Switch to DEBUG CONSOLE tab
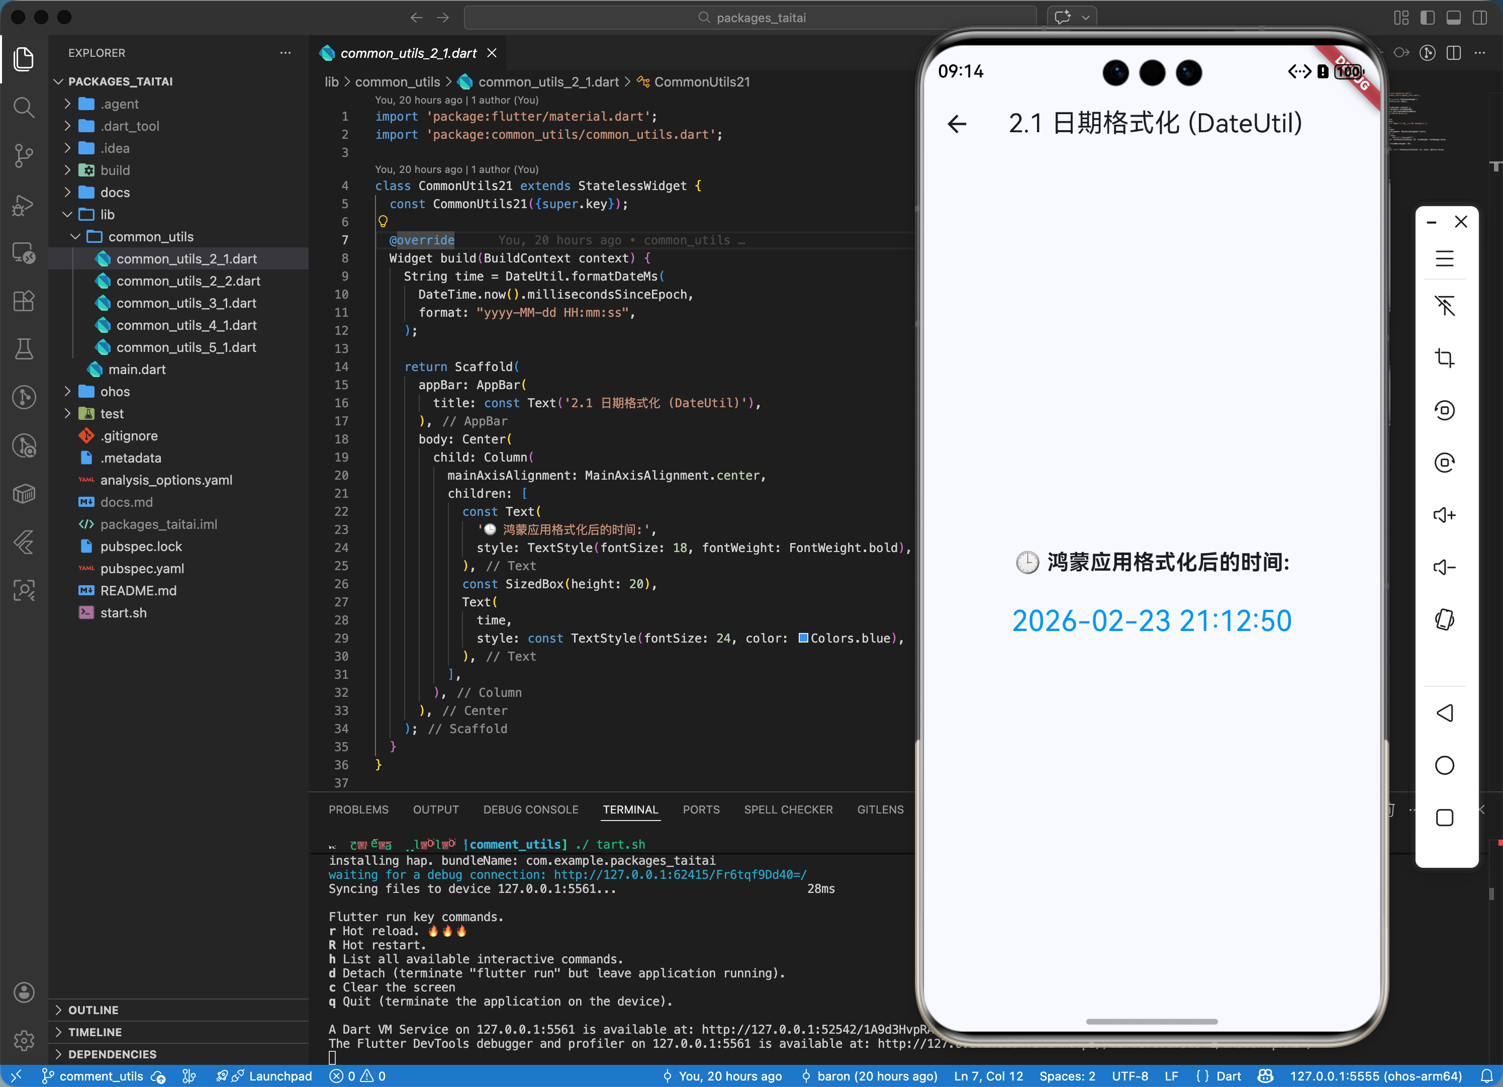Image resolution: width=1503 pixels, height=1087 pixels. tap(530, 809)
